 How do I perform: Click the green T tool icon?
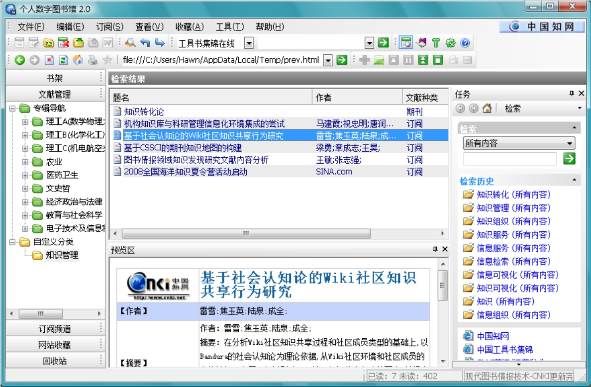[x=436, y=43]
